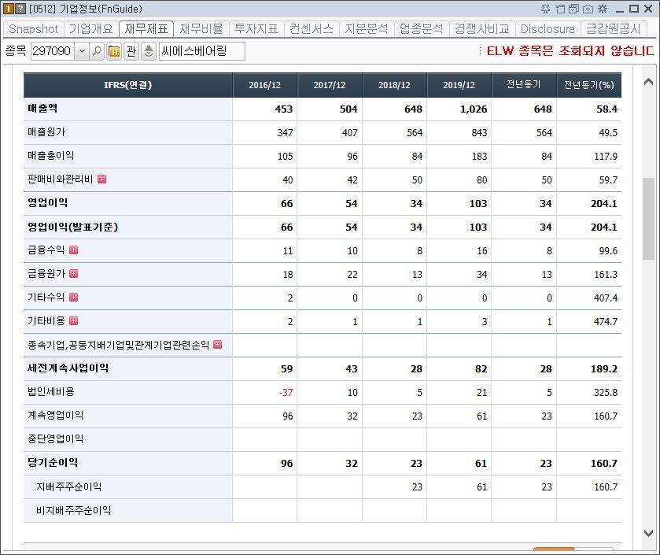
Task: Click the stock code input field showing 297090
Action: [52, 50]
